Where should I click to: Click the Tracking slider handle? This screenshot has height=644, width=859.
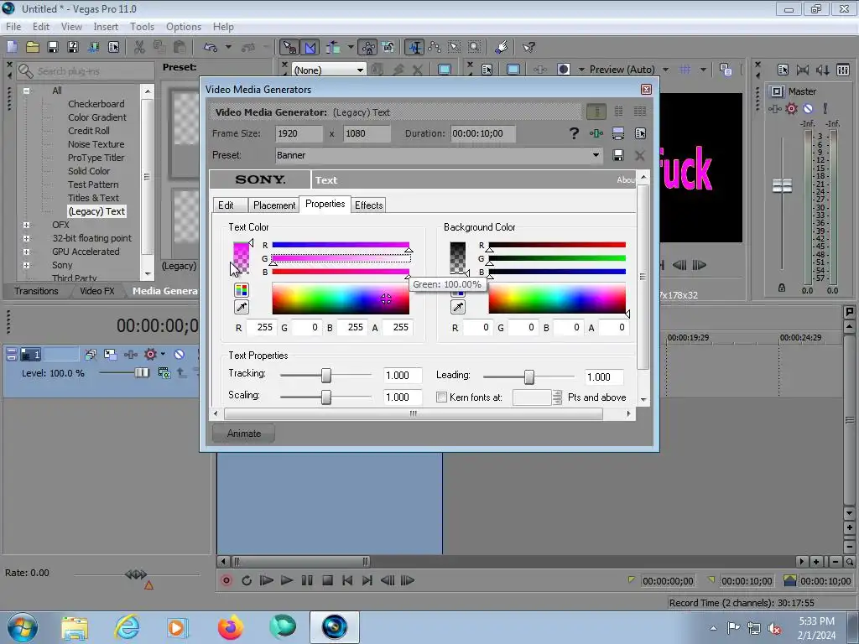(x=326, y=375)
